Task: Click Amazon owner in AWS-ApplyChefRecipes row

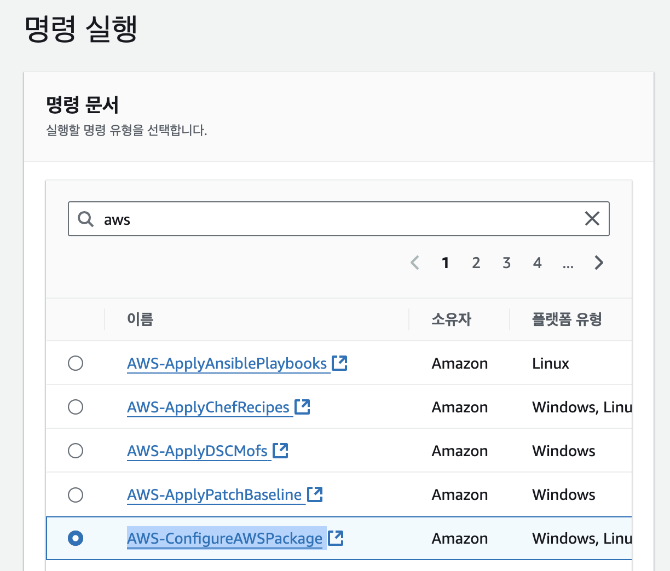Action: pyautogui.click(x=460, y=407)
